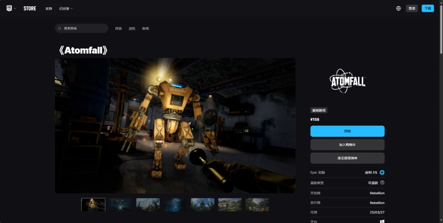Click the Atomfall logo image
The height and width of the screenshot is (223, 443).
347,80
